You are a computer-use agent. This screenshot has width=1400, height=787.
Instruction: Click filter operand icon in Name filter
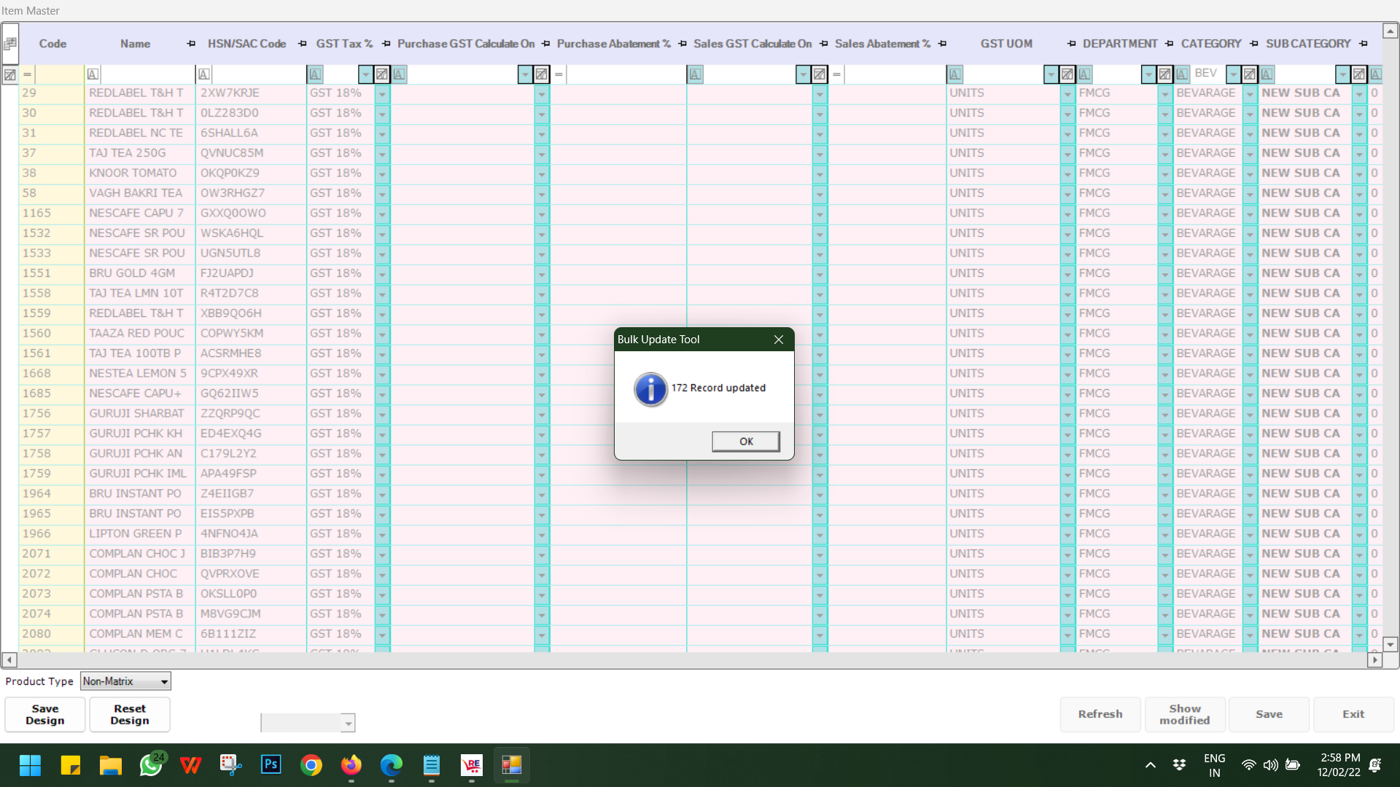[93, 74]
